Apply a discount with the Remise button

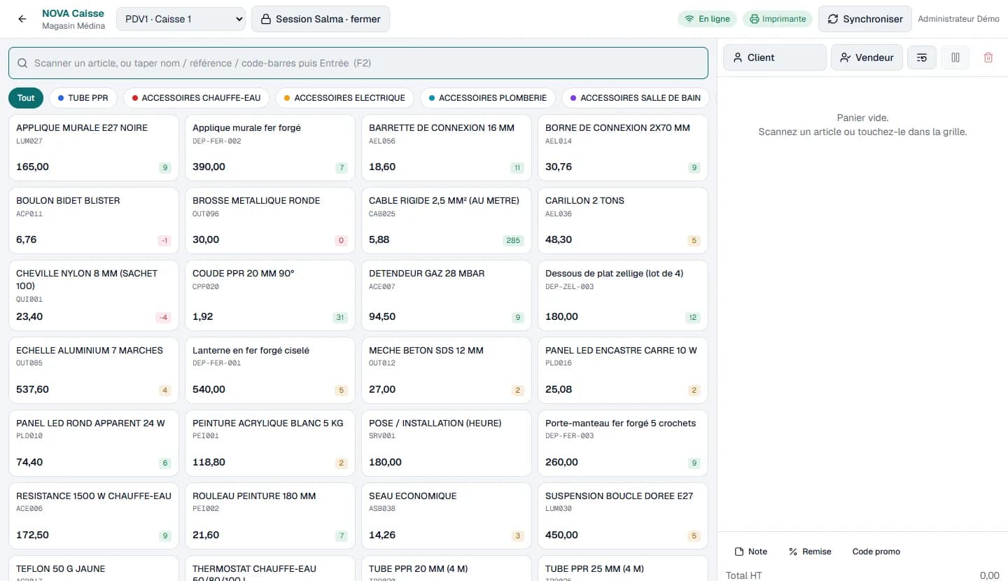click(810, 552)
